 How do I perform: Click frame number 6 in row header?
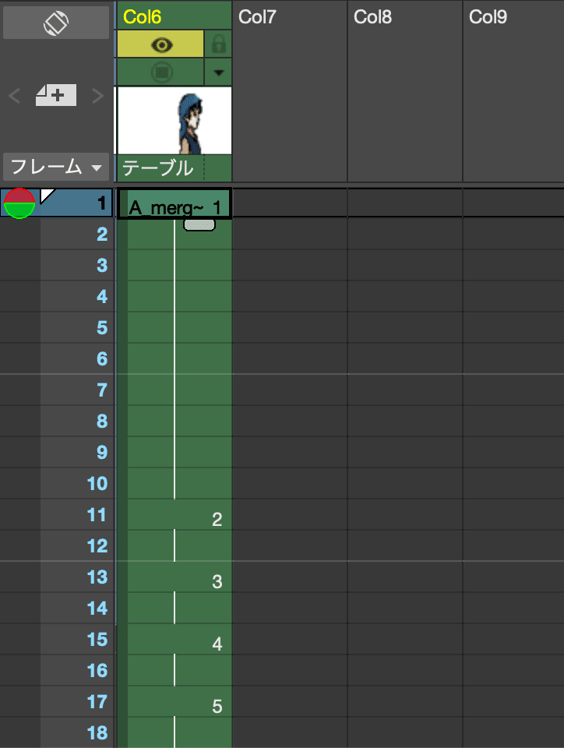102,358
